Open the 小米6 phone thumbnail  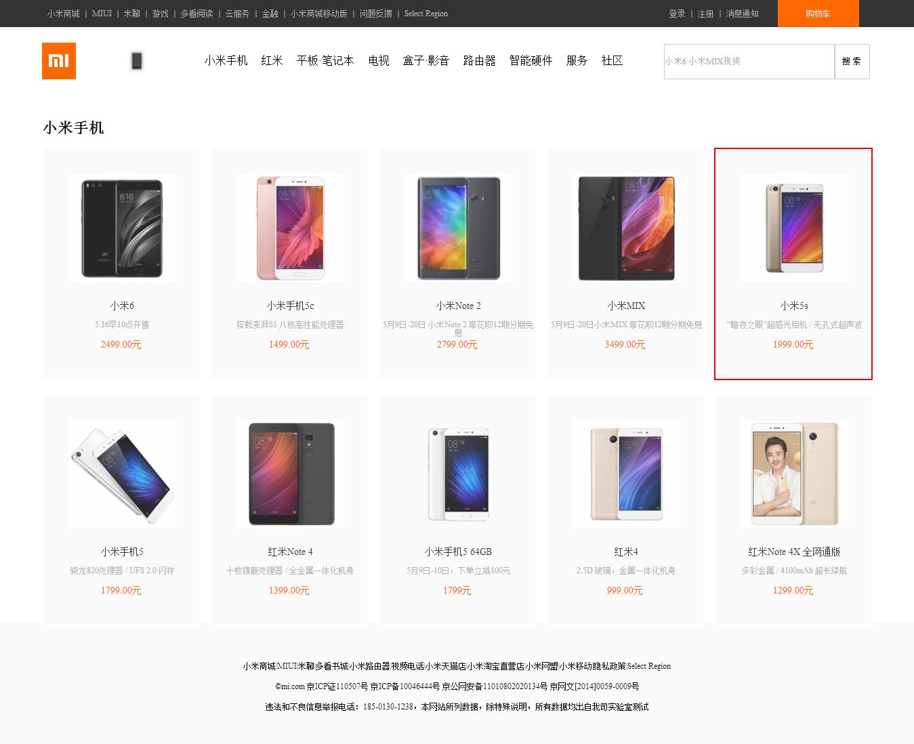(123, 228)
